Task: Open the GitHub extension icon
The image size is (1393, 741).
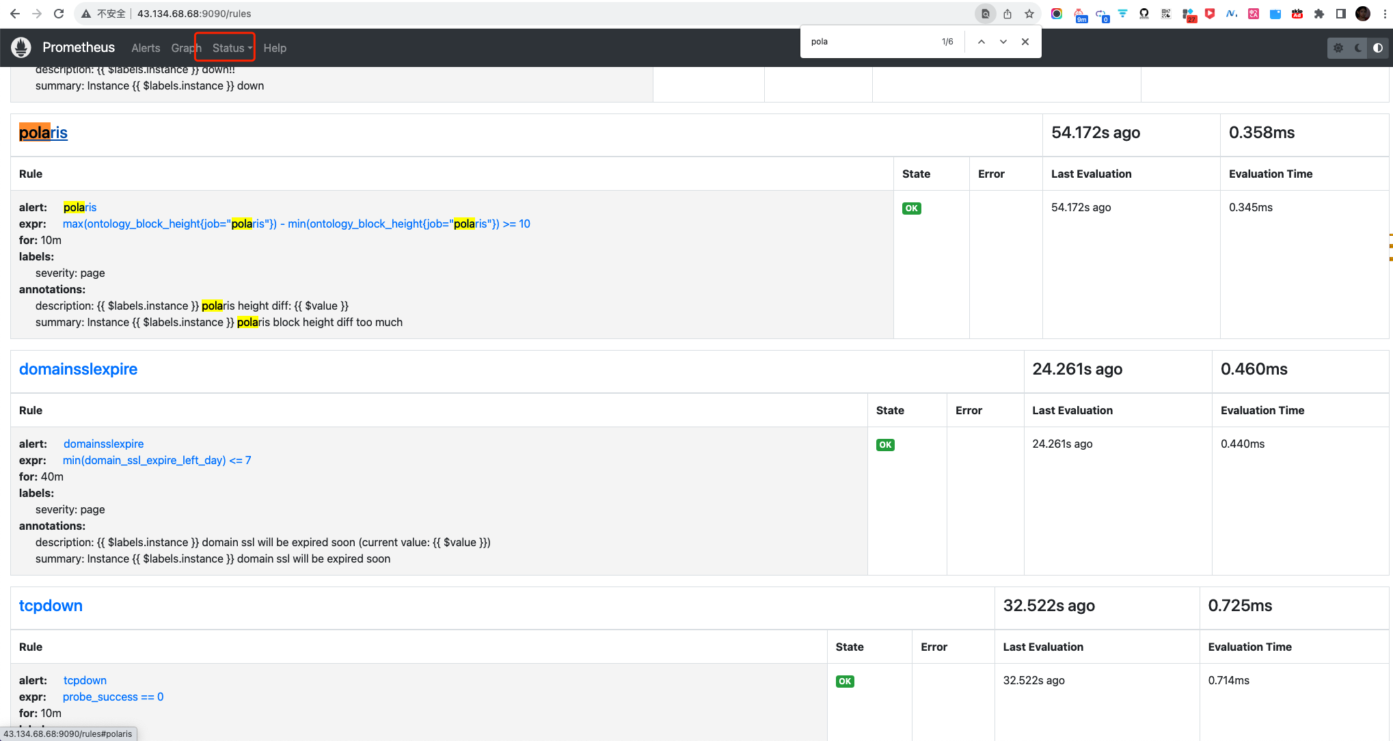Action: click(1144, 14)
